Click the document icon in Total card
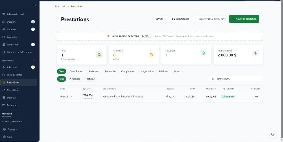 (x=99, y=55)
